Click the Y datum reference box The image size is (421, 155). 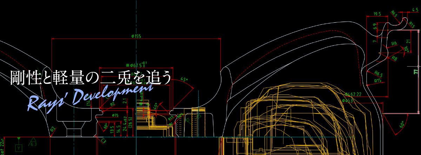tap(19, 149)
